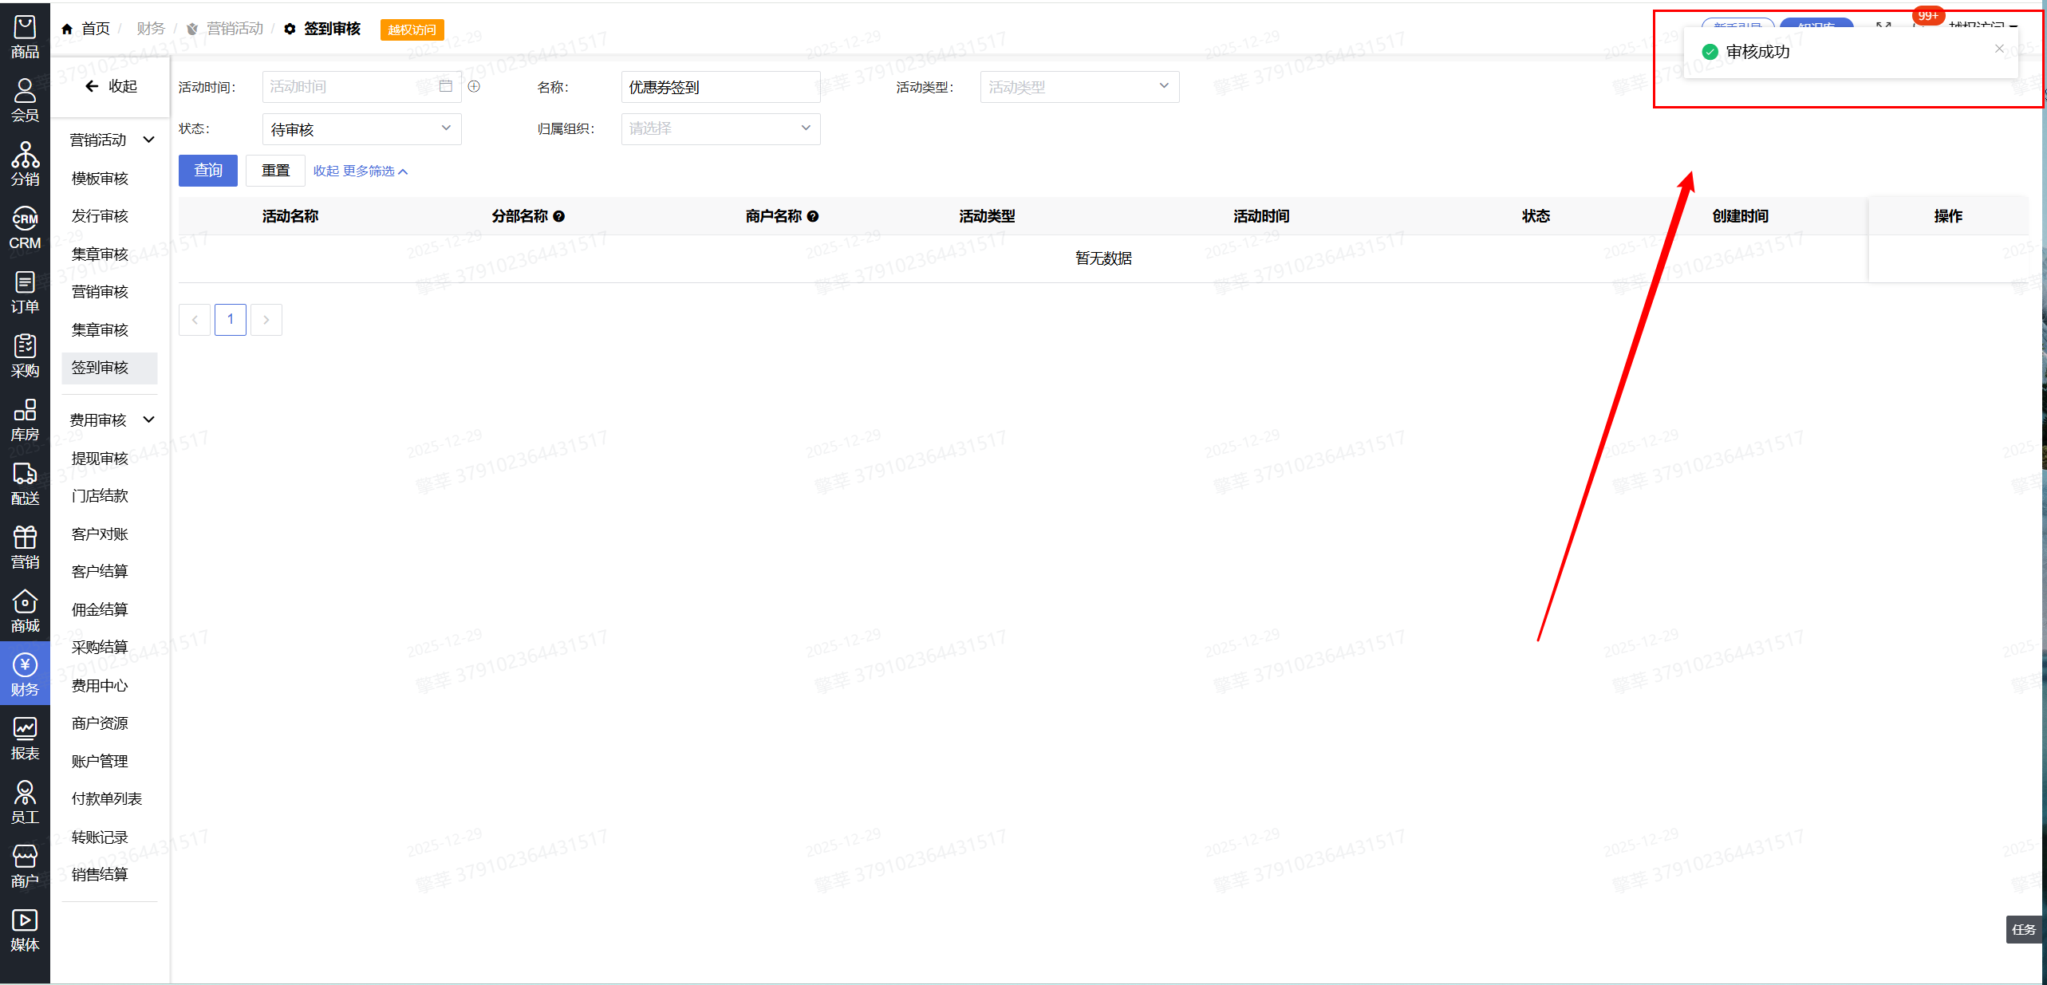Open the 商品 sidebar icon

coord(25,37)
